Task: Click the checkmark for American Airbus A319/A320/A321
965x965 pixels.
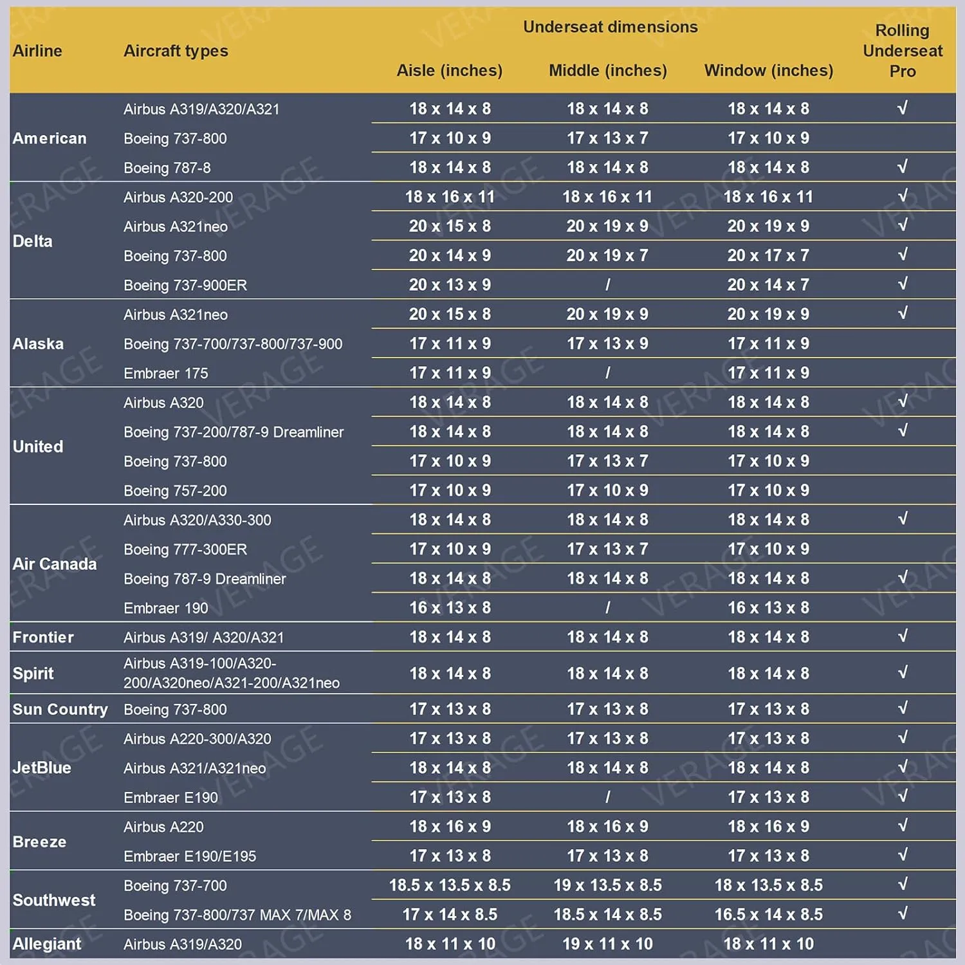Action: point(903,108)
